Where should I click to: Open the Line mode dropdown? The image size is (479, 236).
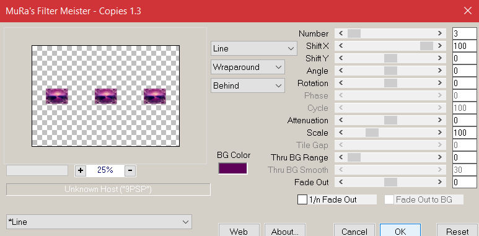click(x=253, y=48)
